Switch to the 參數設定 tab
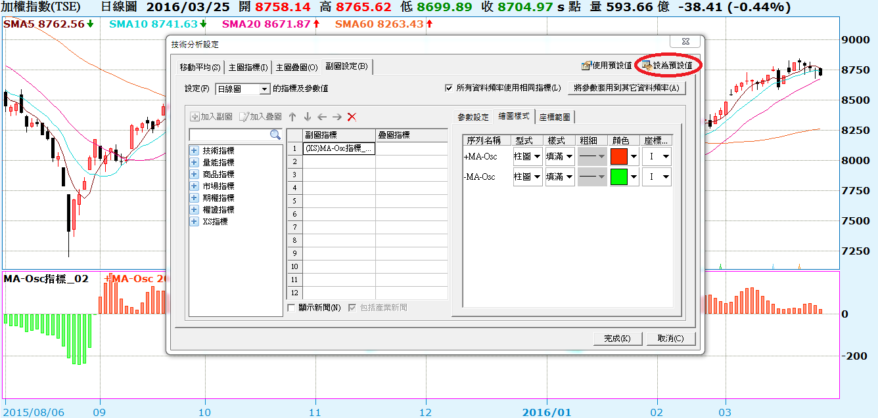 click(x=473, y=117)
